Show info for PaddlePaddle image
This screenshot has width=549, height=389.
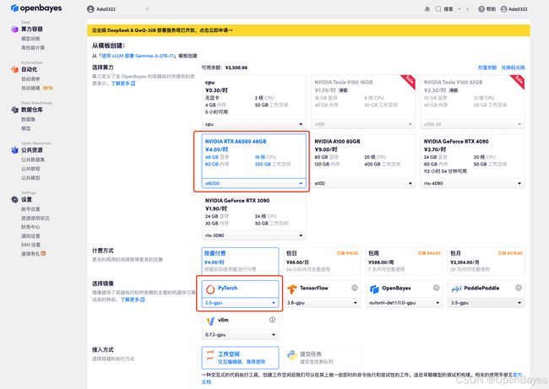[x=519, y=288]
